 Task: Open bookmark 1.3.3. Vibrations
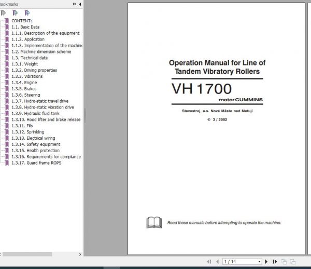pos(27,76)
